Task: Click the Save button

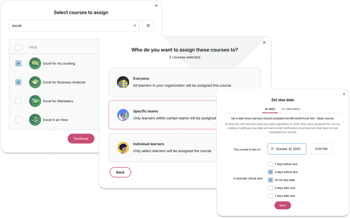Action: 283,206
